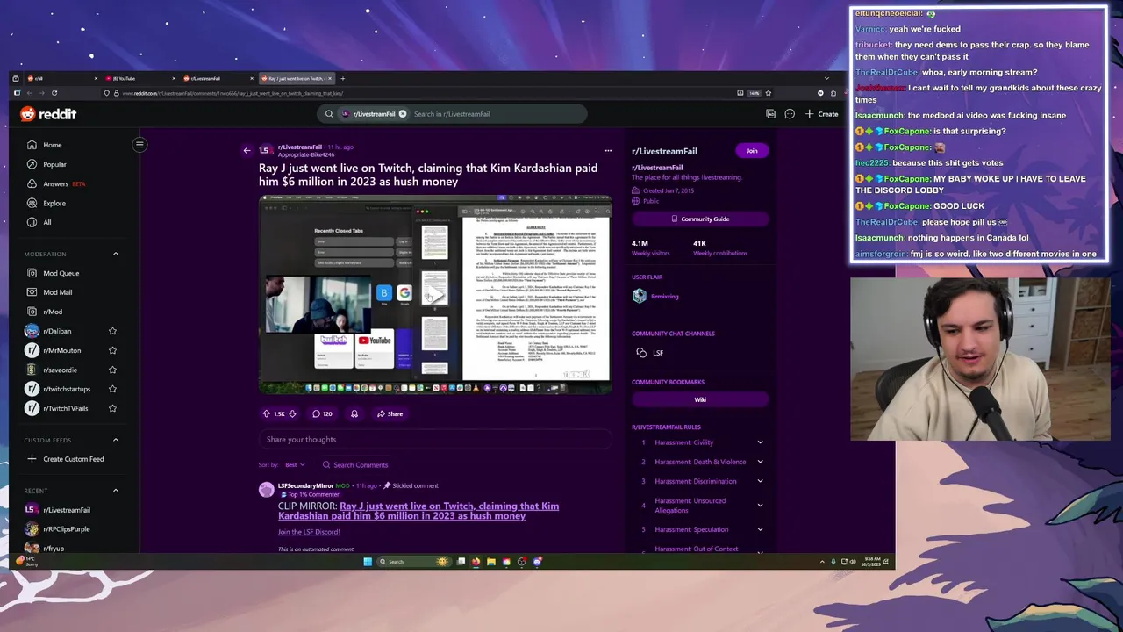Open Mod Queue

tap(53, 273)
